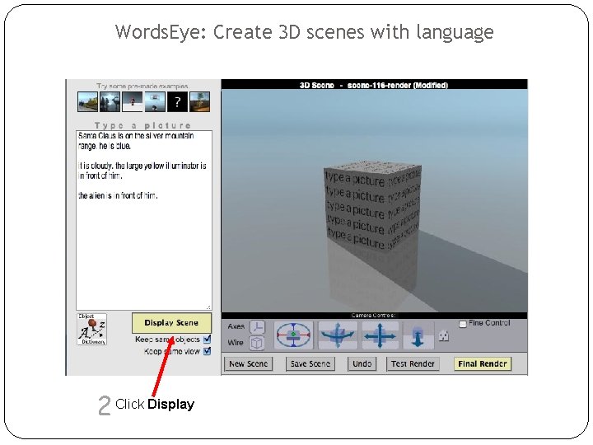Click the Final Render button

(482, 363)
